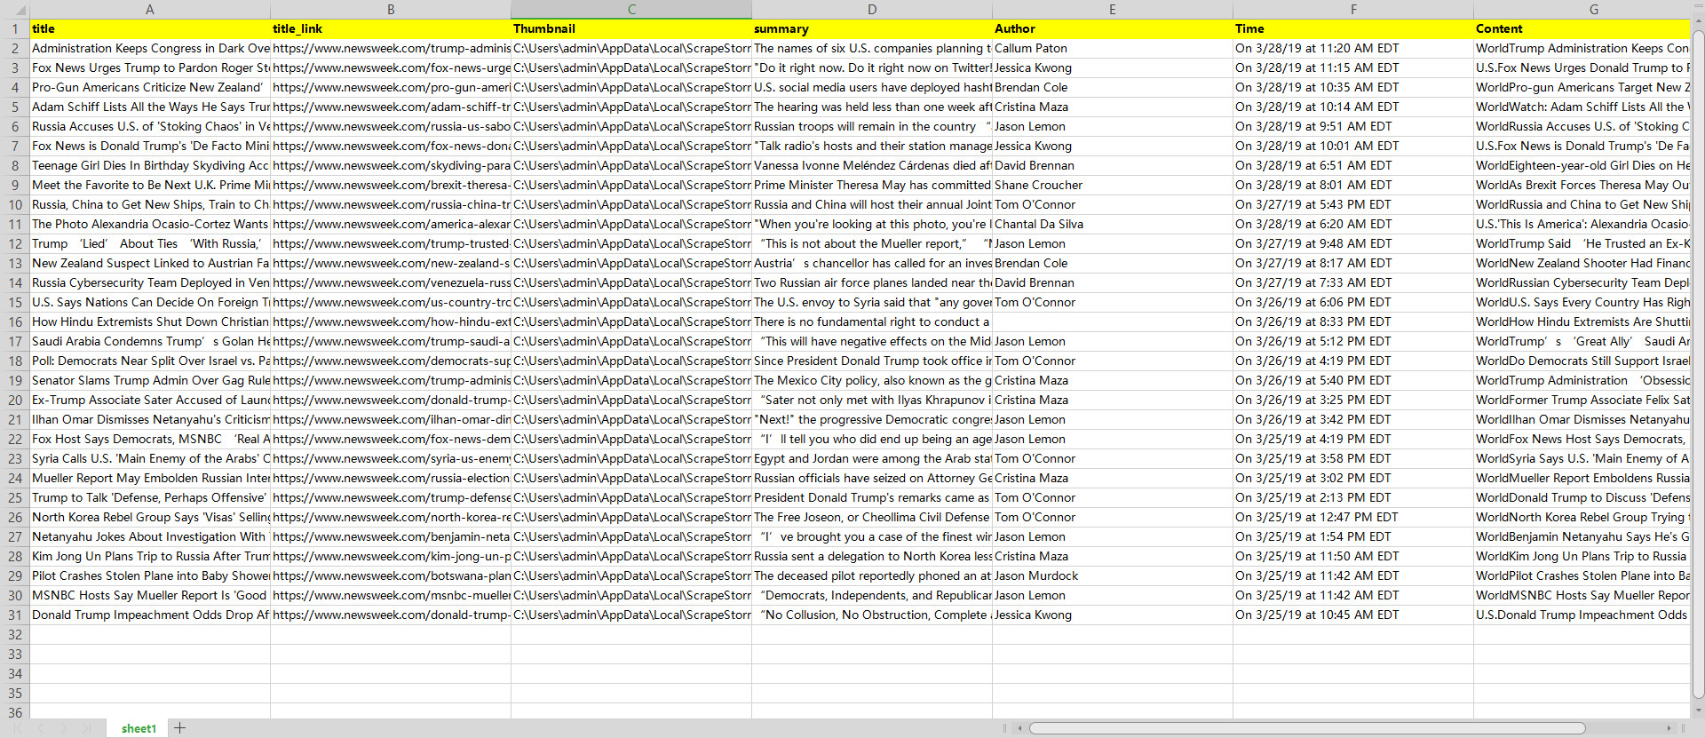Select title cell 'Donald Trump Impeachment Odds Drop'
The width and height of the screenshot is (1705, 738).
(150, 615)
